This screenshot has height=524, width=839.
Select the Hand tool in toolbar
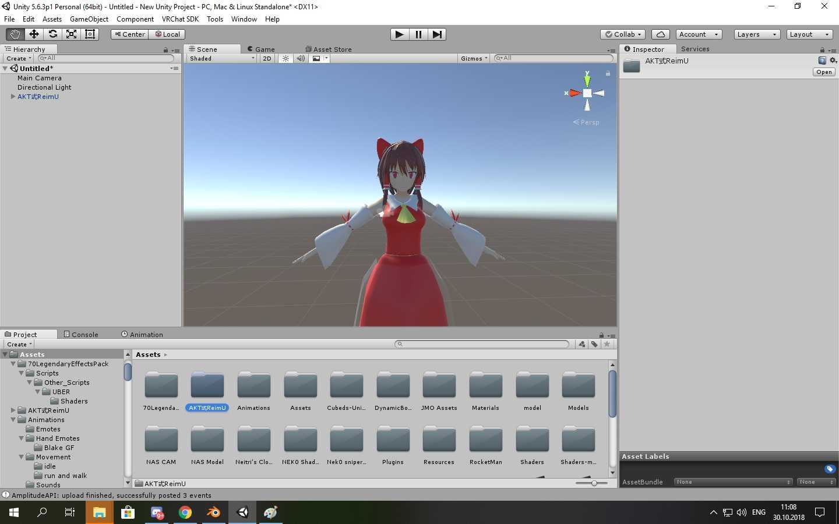15,34
